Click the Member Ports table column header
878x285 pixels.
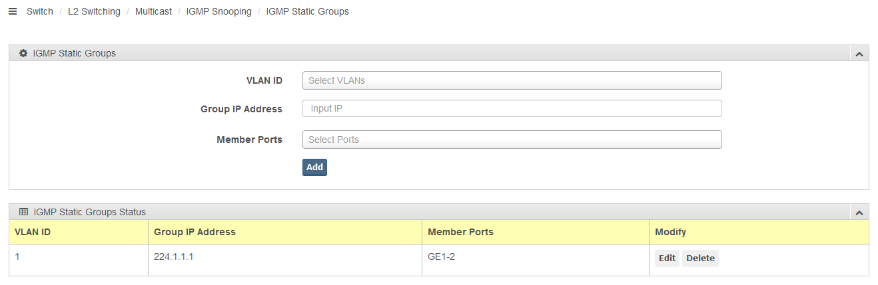click(x=460, y=232)
